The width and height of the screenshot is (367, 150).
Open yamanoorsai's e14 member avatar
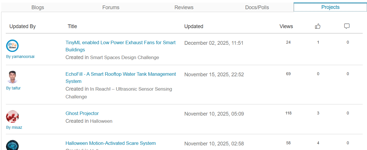tap(12, 46)
